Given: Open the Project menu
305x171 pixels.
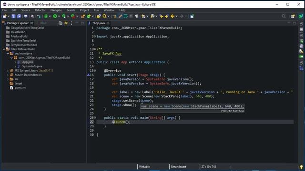Looking at the screenshot, I should (84, 10).
